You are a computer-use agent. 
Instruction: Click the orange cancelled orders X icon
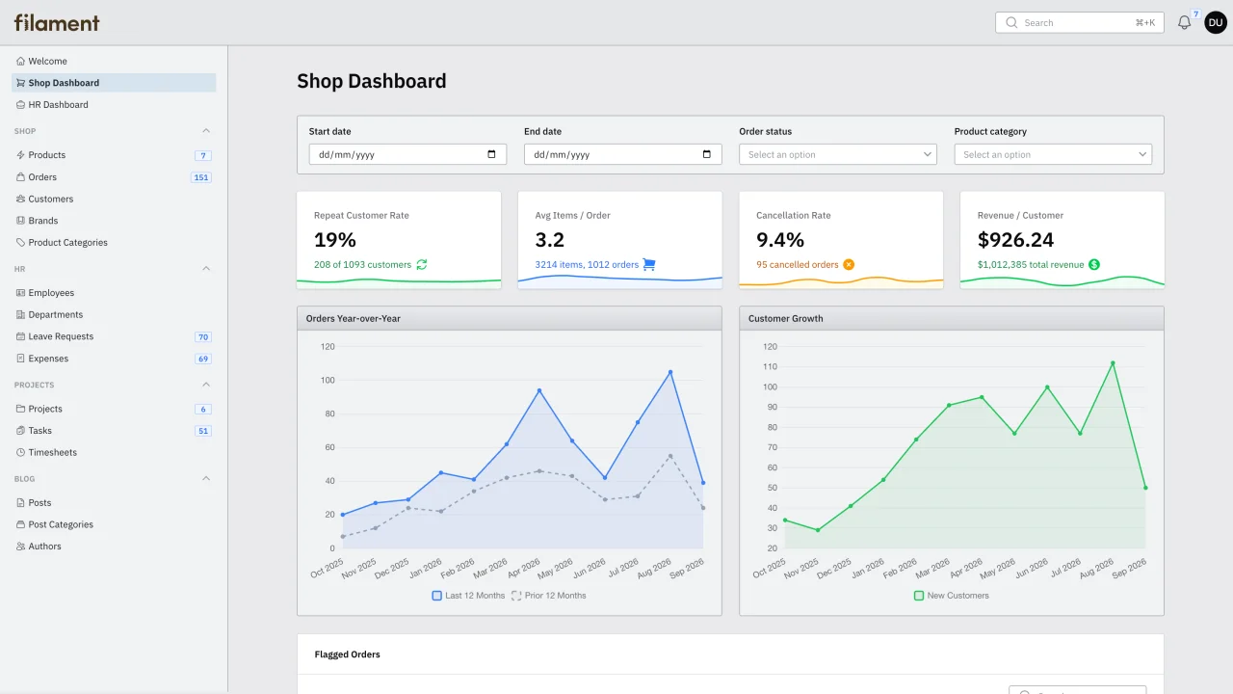(849, 264)
